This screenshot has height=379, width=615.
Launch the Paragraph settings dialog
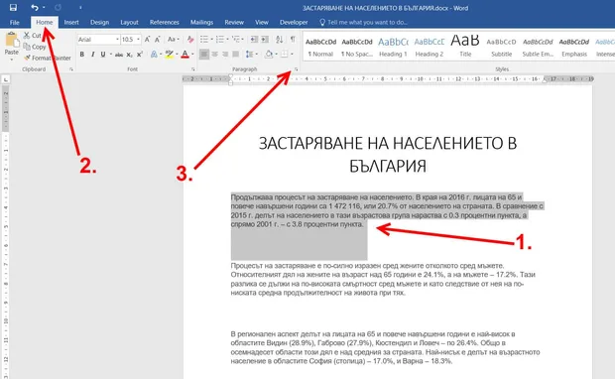point(297,69)
